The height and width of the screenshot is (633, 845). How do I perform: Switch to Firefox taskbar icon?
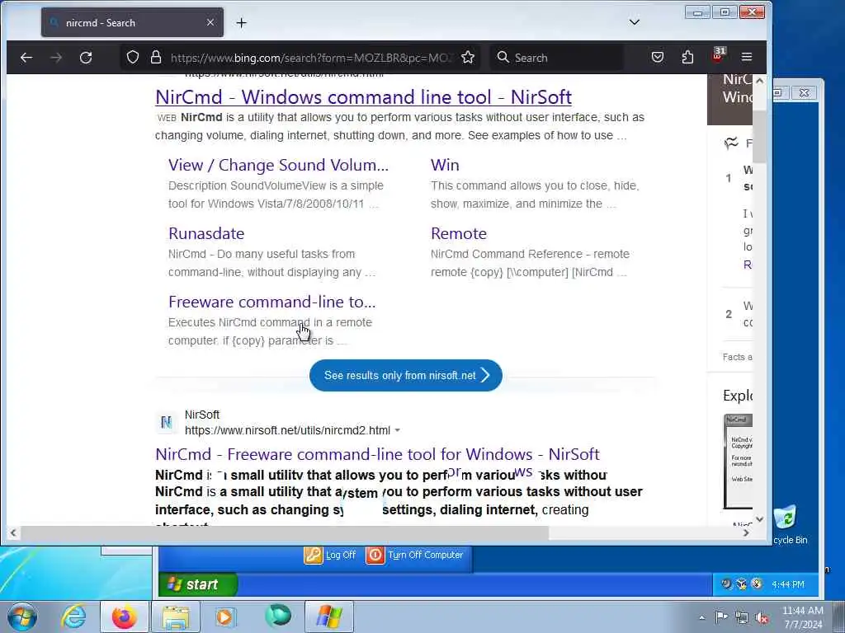tap(124, 617)
